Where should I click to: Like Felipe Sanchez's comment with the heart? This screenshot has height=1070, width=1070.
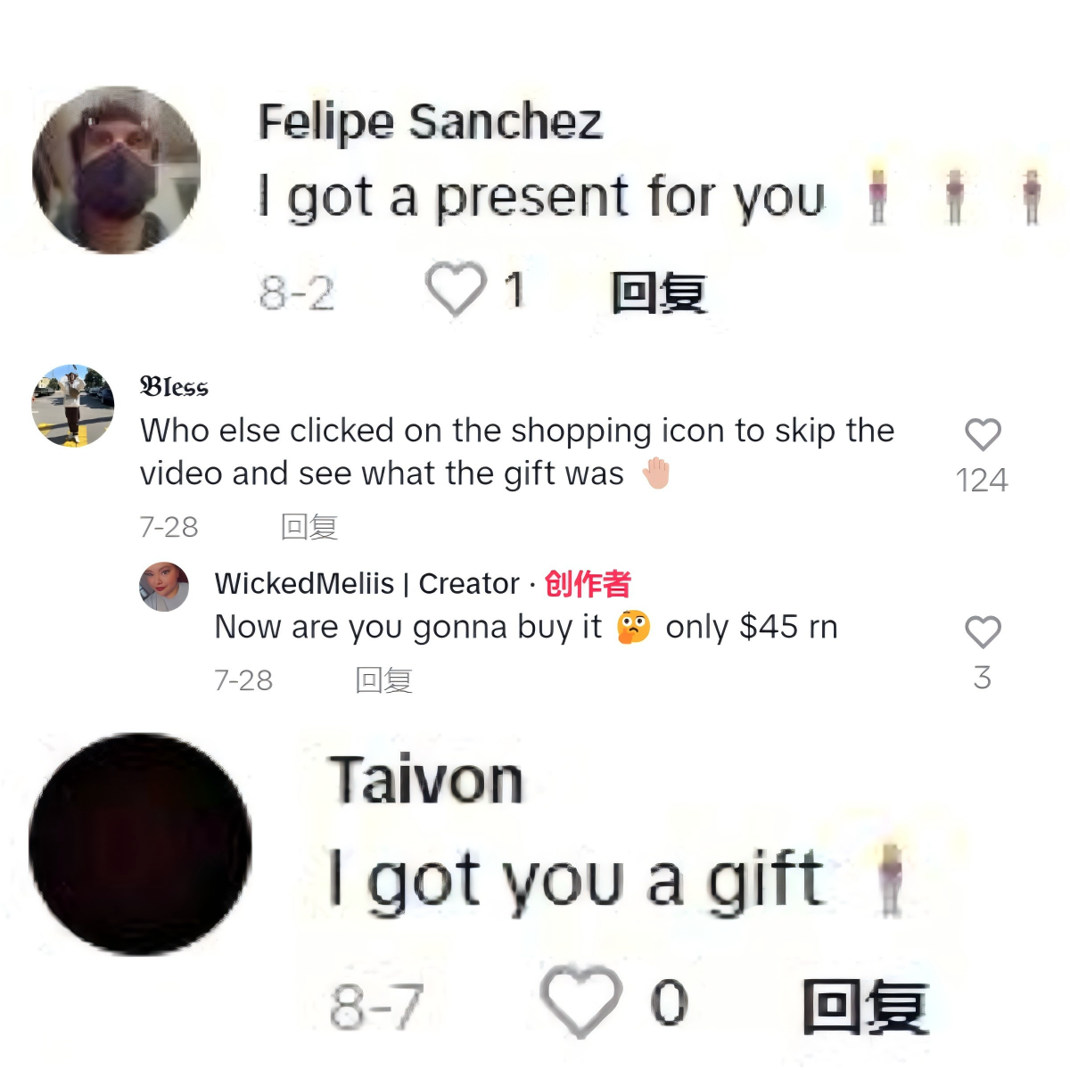[x=456, y=290]
